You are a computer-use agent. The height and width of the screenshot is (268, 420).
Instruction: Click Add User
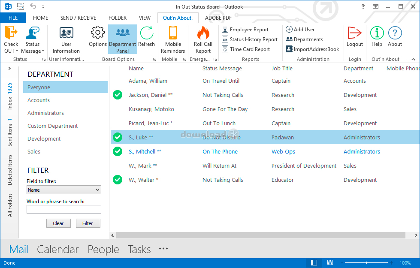tap(300, 30)
